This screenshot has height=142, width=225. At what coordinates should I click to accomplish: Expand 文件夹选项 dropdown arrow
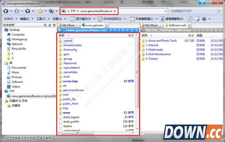click(x=125, y=19)
